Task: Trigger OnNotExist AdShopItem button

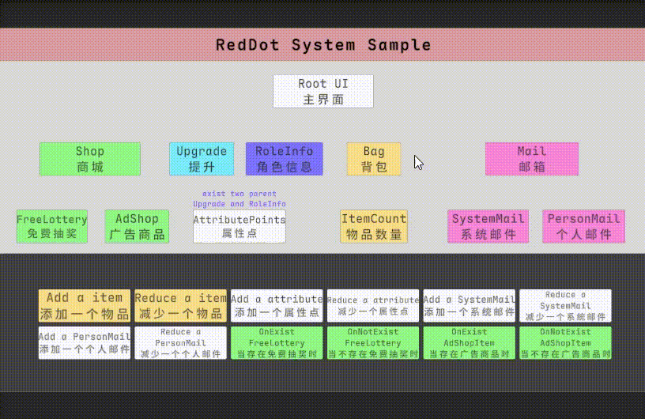Action: pyautogui.click(x=566, y=343)
